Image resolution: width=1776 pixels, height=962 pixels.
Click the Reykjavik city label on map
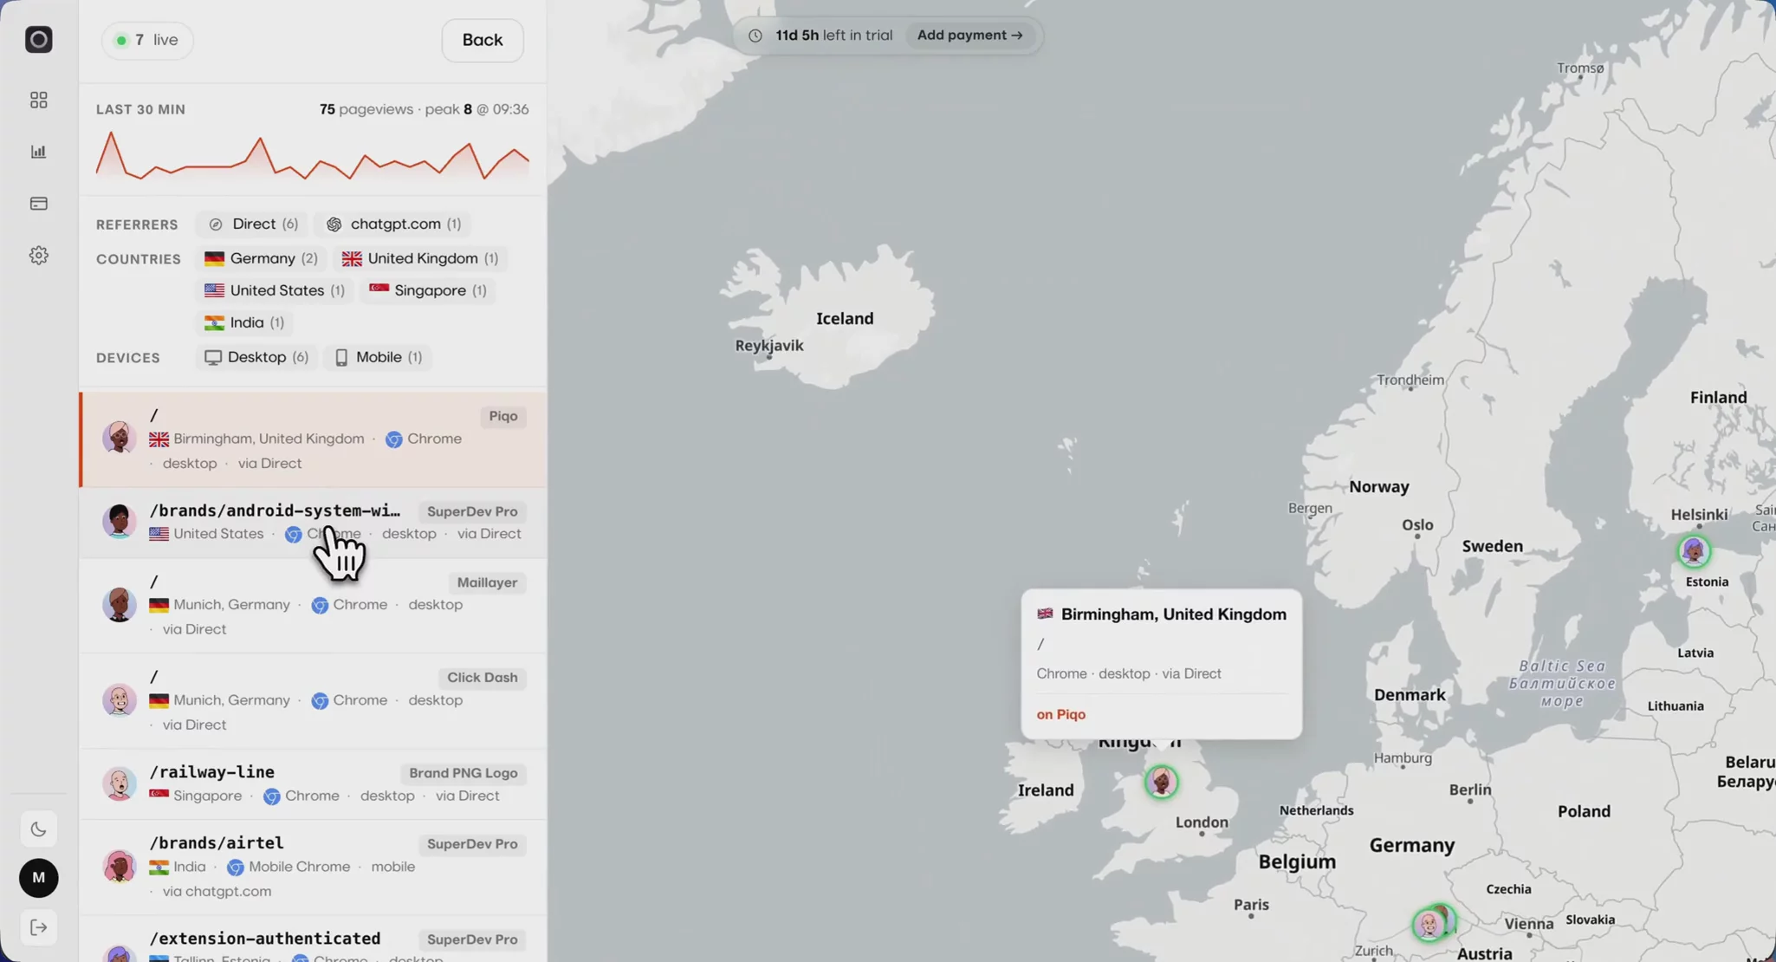click(769, 346)
